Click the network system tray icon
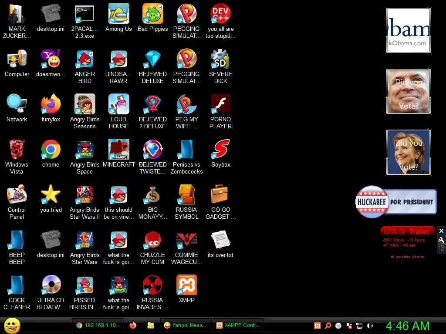Screen dimensions: 446x334 [x=359, y=326]
